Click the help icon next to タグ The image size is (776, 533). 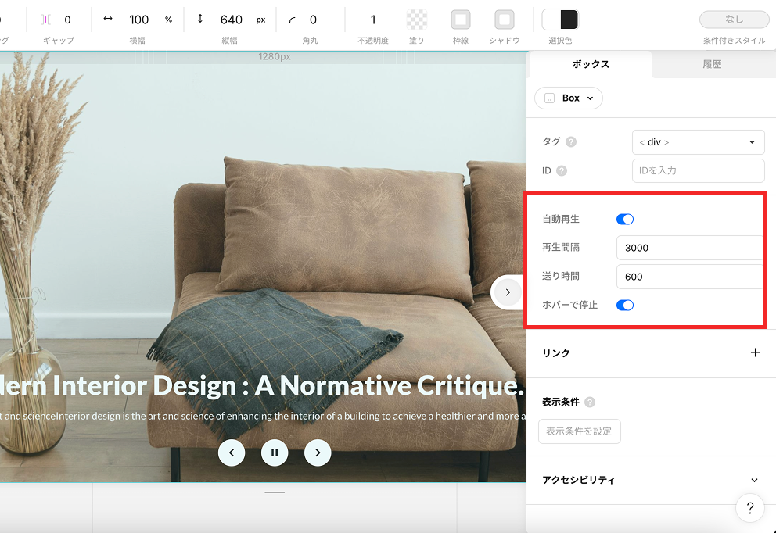[571, 142]
